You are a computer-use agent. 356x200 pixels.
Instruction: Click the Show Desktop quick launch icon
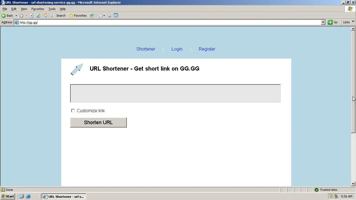22,196
